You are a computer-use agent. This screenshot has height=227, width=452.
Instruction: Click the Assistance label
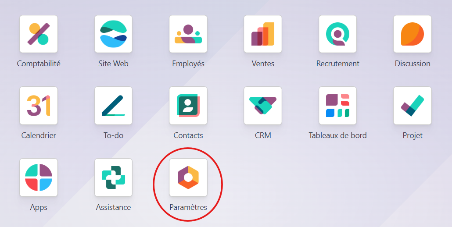click(x=113, y=207)
